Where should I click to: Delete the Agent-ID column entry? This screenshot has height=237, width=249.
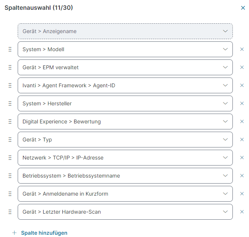[x=242, y=85]
